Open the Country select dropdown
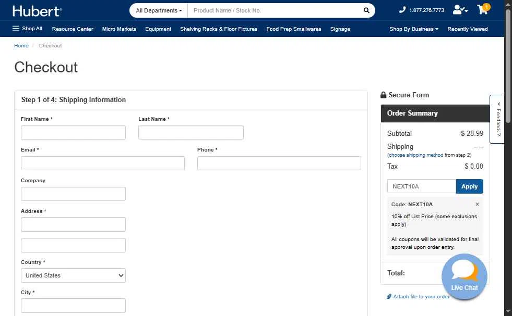The height and width of the screenshot is (316, 512). point(73,275)
